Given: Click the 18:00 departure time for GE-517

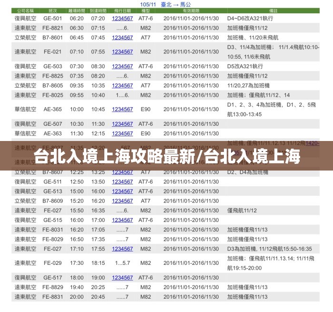Looking at the screenshot, I should tap(77, 278).
